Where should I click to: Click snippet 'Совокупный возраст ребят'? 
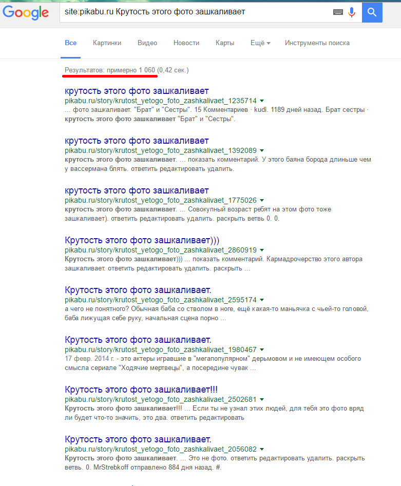click(x=198, y=214)
